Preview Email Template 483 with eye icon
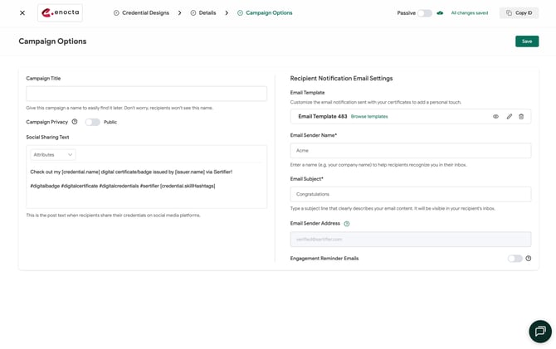The height and width of the screenshot is (349, 556). pyautogui.click(x=495, y=117)
